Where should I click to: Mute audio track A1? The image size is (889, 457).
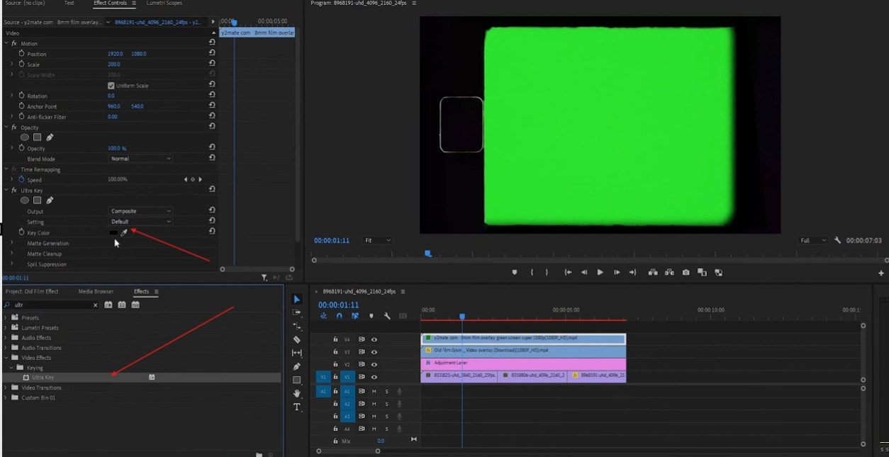[374, 392]
